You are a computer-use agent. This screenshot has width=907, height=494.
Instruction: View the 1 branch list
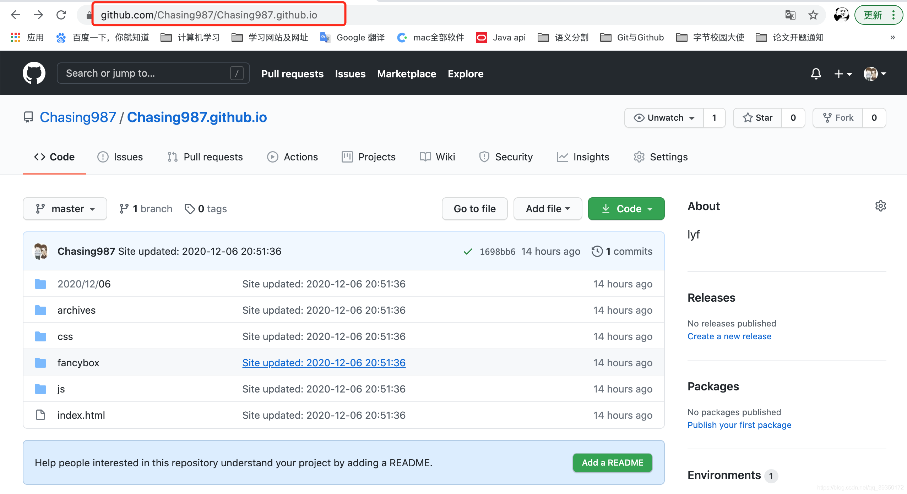click(146, 209)
